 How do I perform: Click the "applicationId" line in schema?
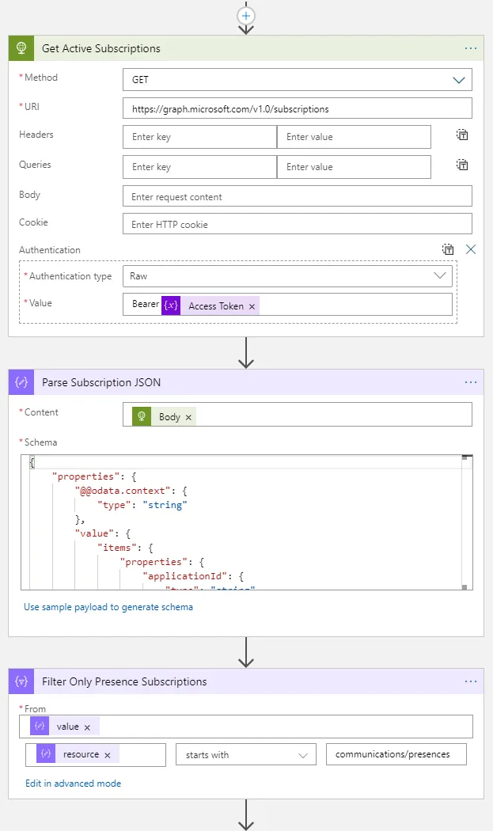coord(193,576)
